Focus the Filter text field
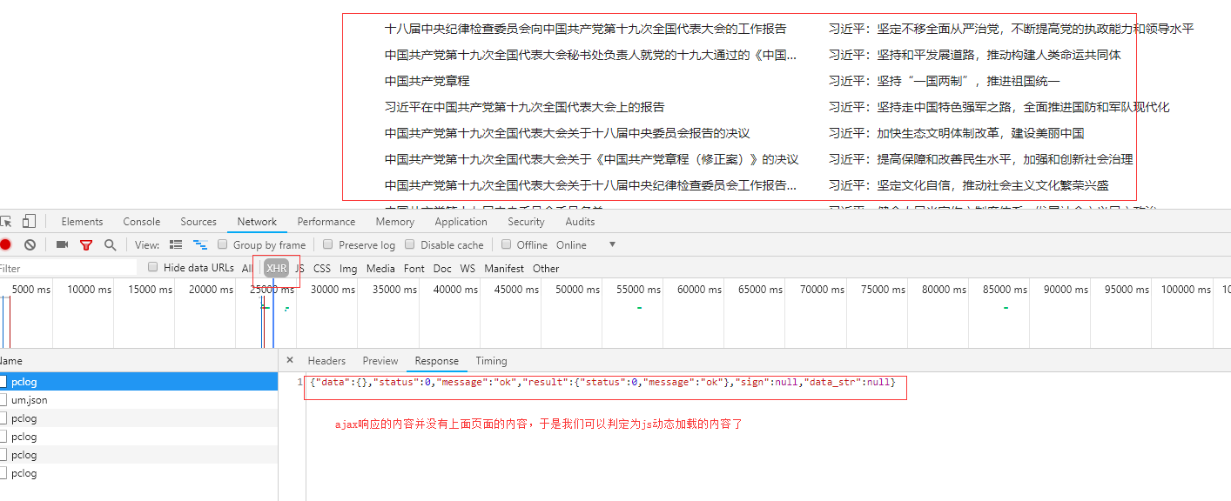This screenshot has width=1231, height=501. 68,269
